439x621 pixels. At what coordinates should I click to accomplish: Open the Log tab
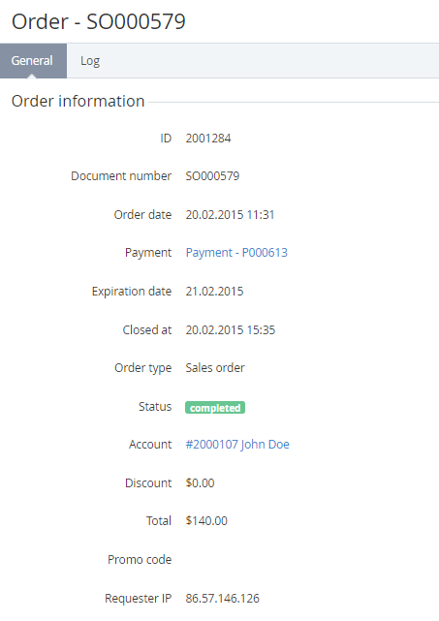click(x=90, y=61)
